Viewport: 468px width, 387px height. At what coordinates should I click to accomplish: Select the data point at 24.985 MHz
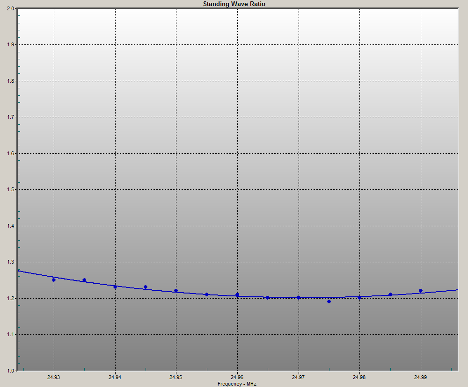click(x=390, y=294)
